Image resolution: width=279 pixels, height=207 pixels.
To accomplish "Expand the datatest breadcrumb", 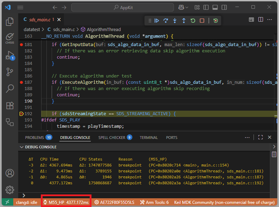I will 32,30.
